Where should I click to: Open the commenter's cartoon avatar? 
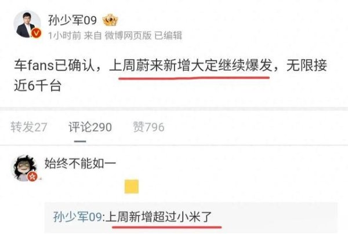pyautogui.click(x=24, y=168)
